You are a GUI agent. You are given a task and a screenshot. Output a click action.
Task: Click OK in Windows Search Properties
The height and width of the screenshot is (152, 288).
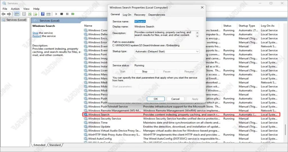(156, 99)
